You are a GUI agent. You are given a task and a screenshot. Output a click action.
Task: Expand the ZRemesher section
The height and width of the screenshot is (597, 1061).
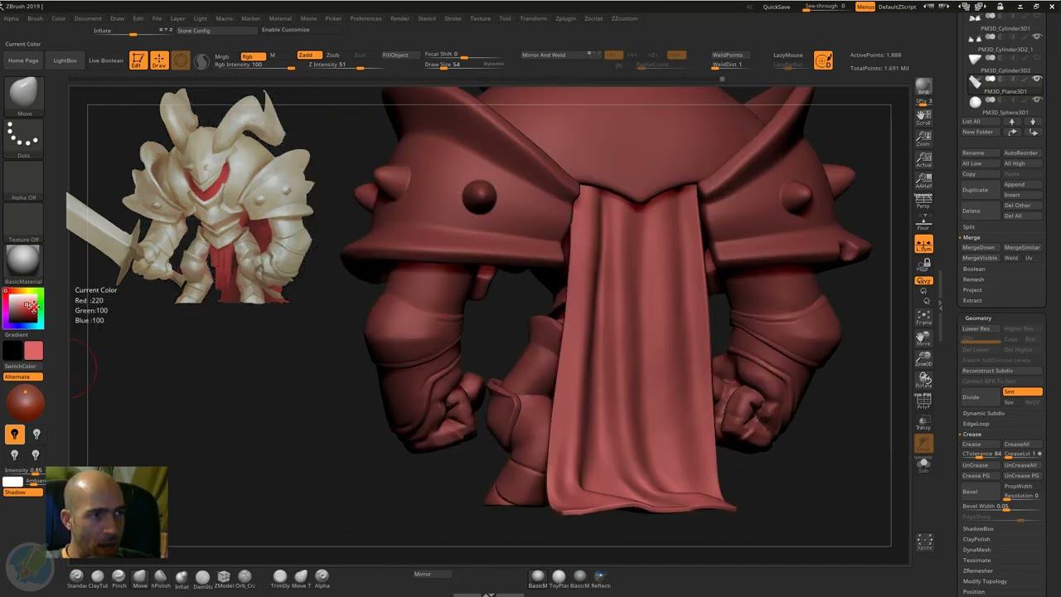977,570
